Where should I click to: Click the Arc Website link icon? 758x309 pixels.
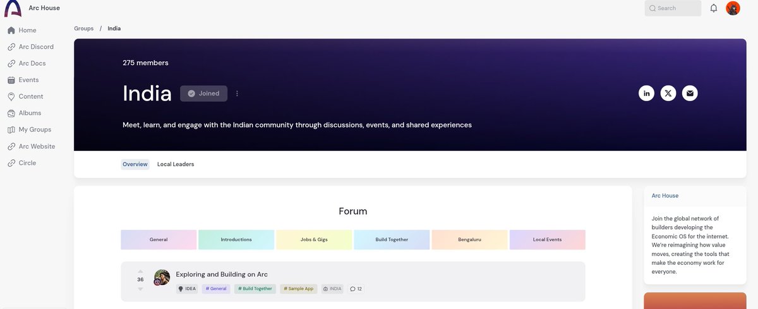(x=11, y=147)
